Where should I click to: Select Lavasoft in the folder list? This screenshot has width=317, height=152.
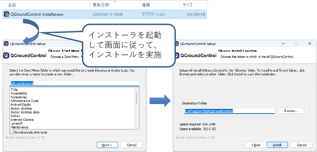click(17, 124)
